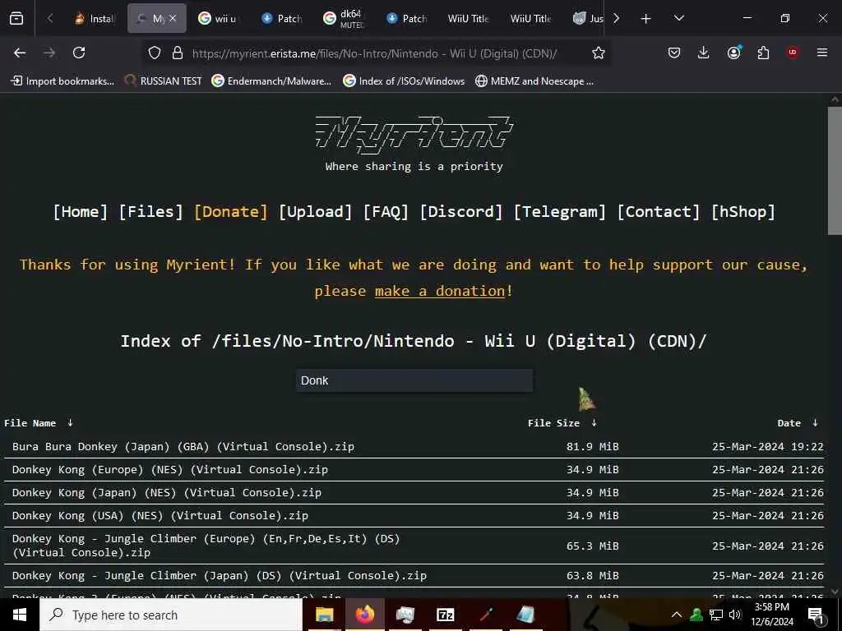
Task: Download Donkey Kong Jungle Climber (Europe) zip
Action: point(206,546)
